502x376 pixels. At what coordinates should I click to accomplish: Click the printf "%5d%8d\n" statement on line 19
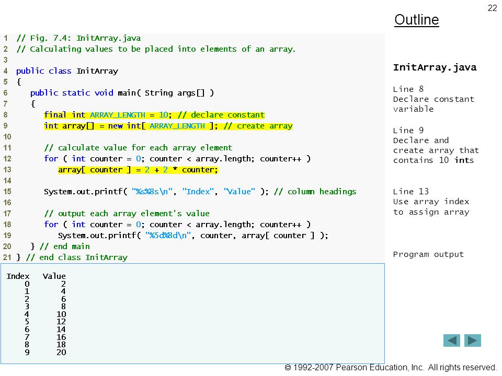point(193,236)
